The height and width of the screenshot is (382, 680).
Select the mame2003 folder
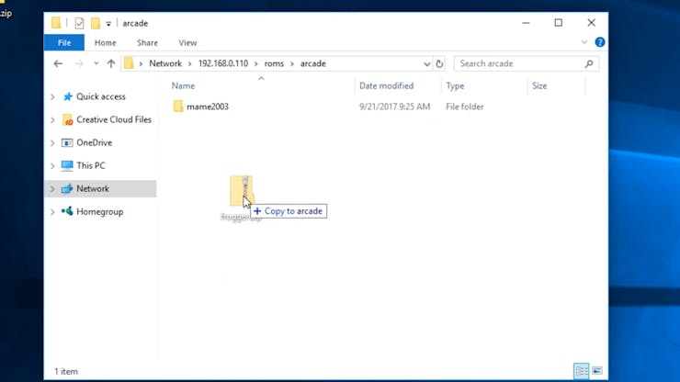pyautogui.click(x=208, y=107)
